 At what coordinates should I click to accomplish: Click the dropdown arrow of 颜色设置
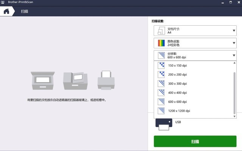tap(234, 43)
